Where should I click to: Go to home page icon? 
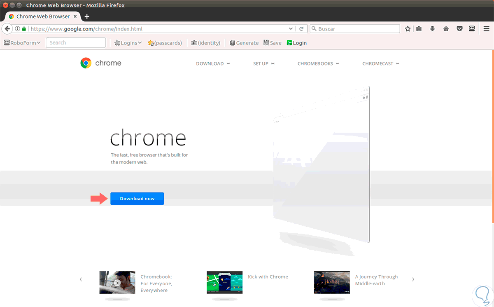(446, 29)
